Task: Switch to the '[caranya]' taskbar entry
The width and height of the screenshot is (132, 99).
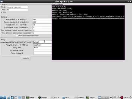Action: [79, 98]
